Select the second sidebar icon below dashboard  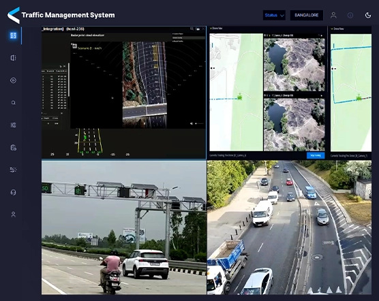[x=14, y=58]
